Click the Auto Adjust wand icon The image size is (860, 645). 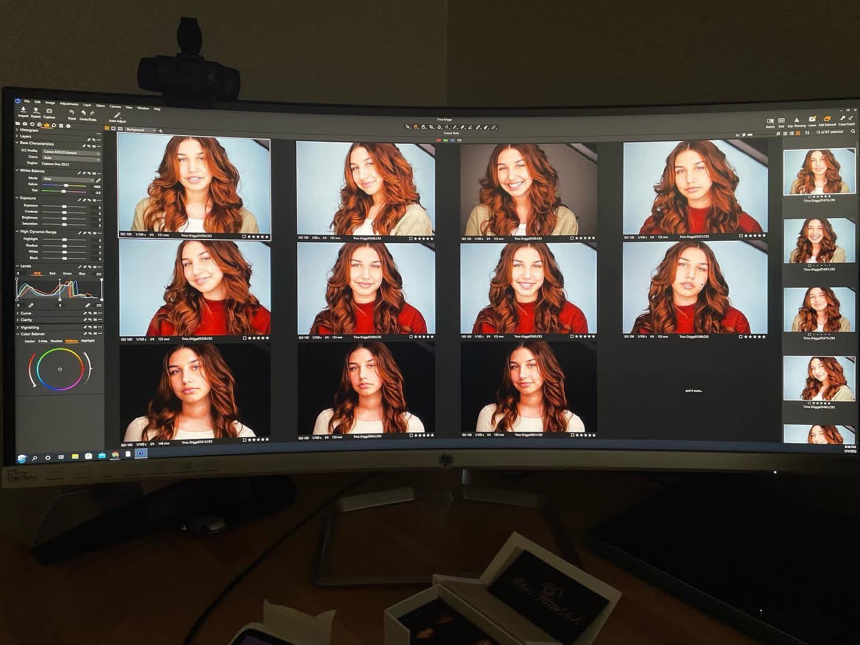[118, 115]
